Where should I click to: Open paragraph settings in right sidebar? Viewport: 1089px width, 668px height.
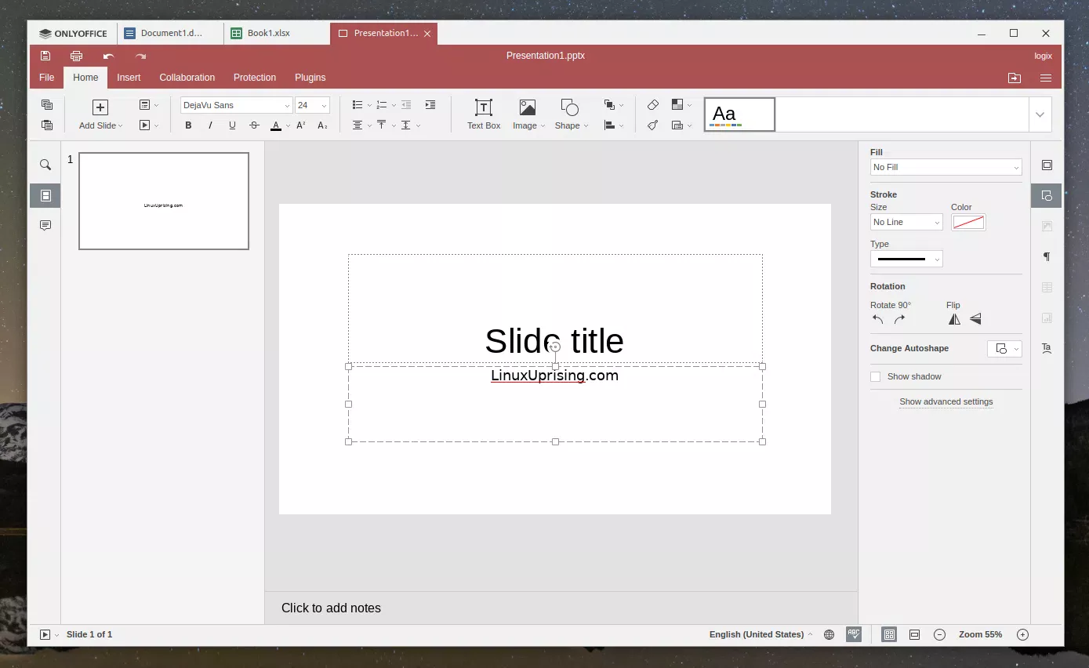pos(1047,256)
